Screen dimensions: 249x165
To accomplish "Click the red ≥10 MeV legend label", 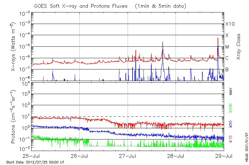I will [231, 139].
